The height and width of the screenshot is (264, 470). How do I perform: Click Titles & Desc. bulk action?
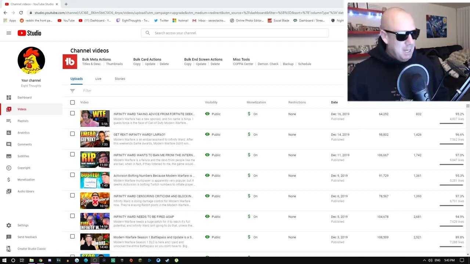(x=92, y=64)
